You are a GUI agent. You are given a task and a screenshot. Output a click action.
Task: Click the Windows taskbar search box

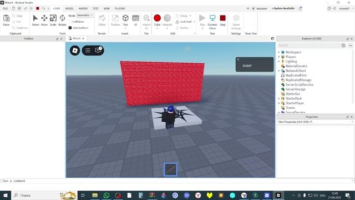tap(44, 195)
